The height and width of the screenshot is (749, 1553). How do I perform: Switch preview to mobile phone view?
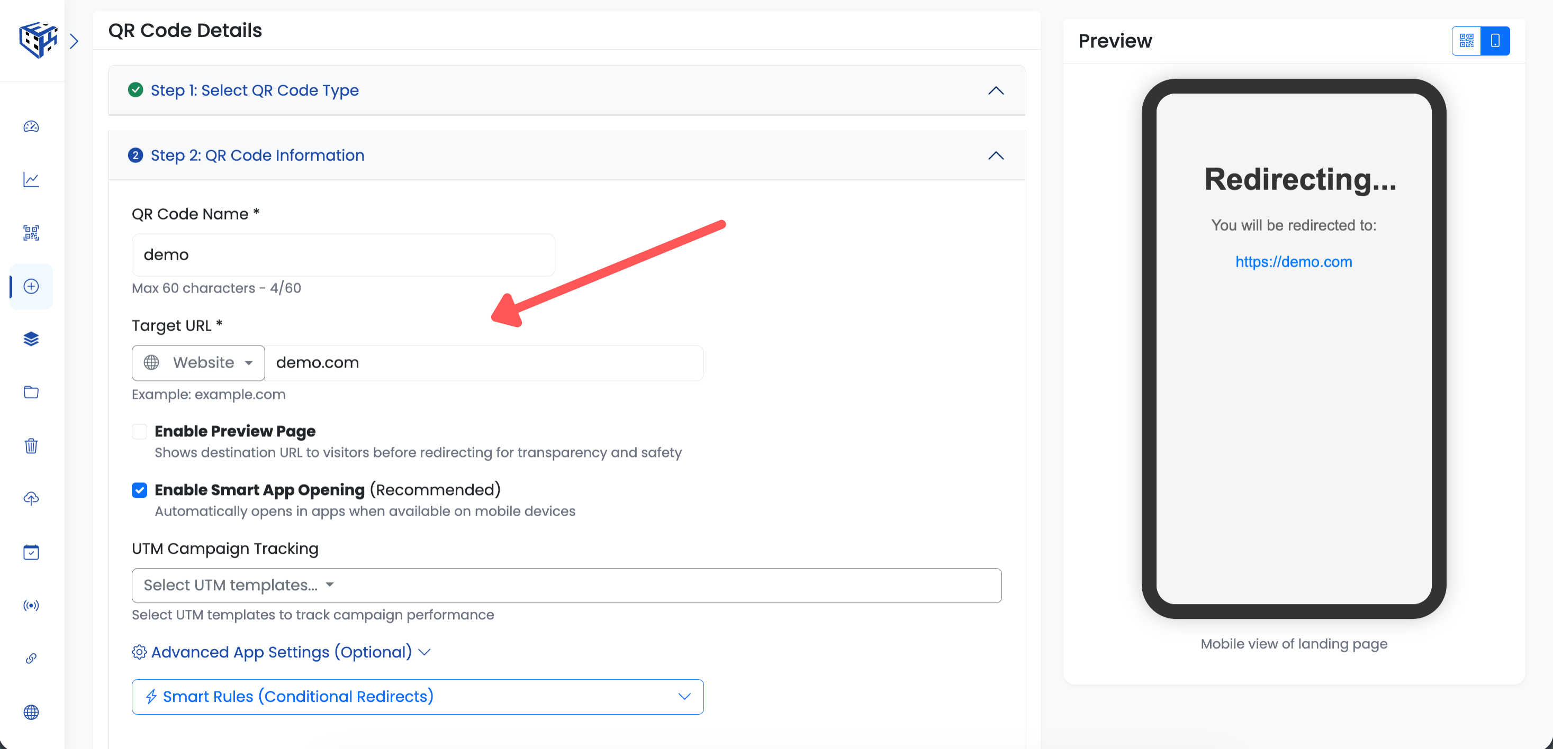(x=1495, y=41)
